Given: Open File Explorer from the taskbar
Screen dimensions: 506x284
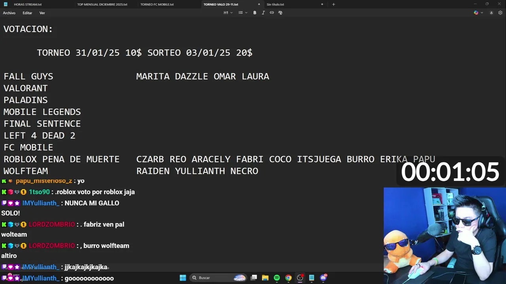Looking at the screenshot, I should (265, 278).
